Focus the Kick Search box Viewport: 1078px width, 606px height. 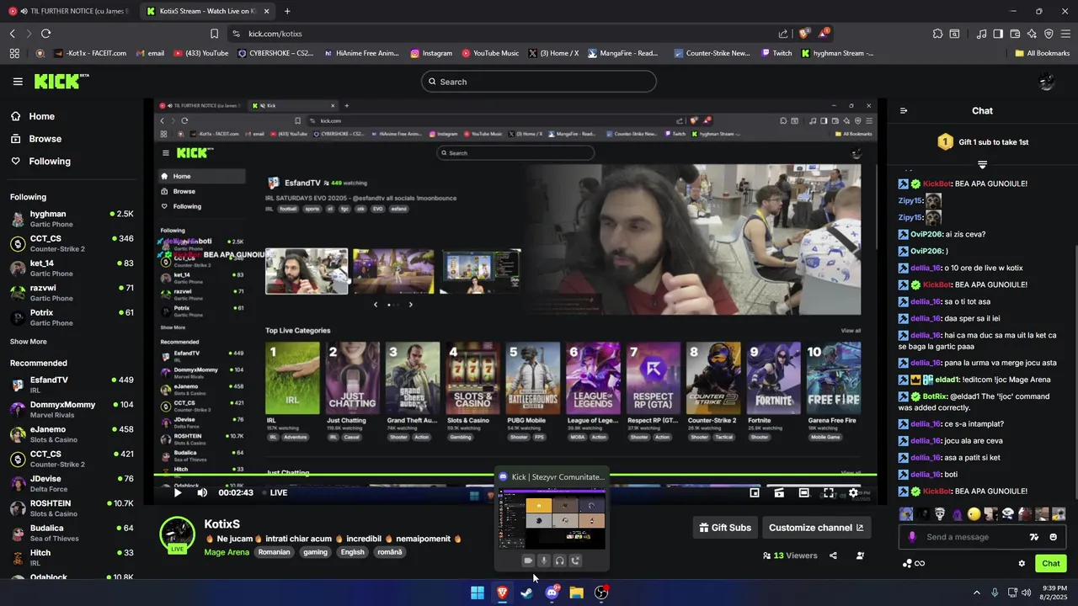[x=539, y=82]
